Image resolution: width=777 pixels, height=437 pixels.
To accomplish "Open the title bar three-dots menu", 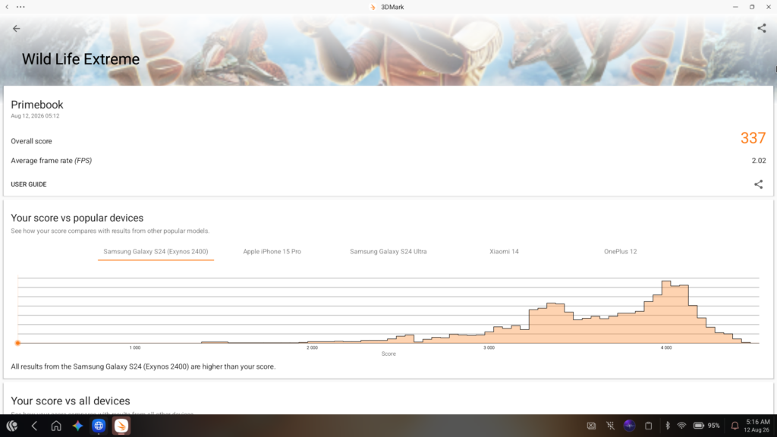I will coord(20,7).
